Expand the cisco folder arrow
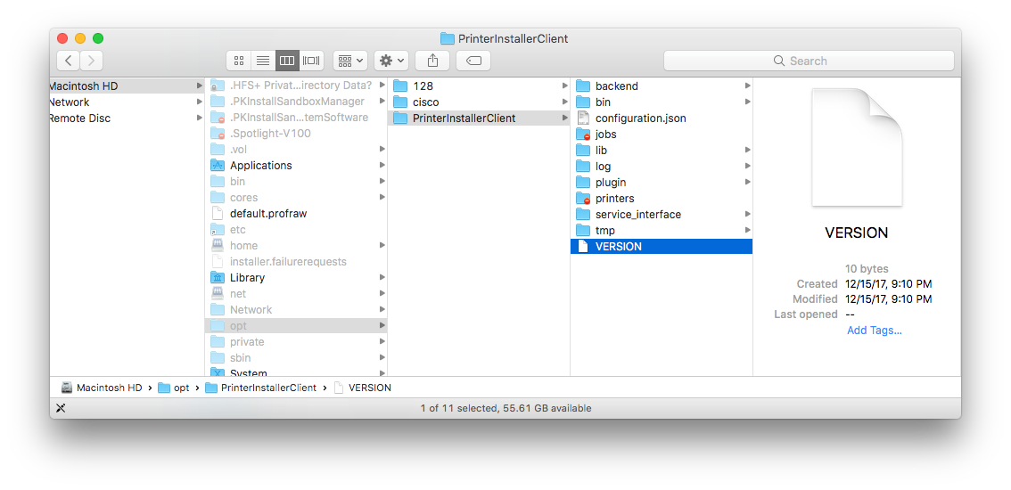Screen dimensions: 1011x490 coord(565,102)
